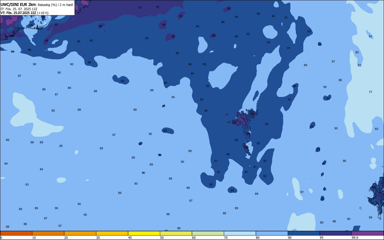Click the 'VT: Fös. 25.07.2025 22Z (+10 h)' line
The image size is (384, 240).
pyautogui.click(x=25, y=13)
